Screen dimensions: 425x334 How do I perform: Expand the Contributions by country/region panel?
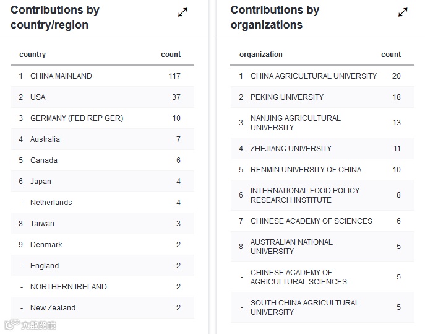182,12
